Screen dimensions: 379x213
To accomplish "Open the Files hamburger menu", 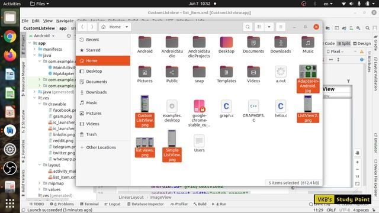I will click(x=281, y=27).
